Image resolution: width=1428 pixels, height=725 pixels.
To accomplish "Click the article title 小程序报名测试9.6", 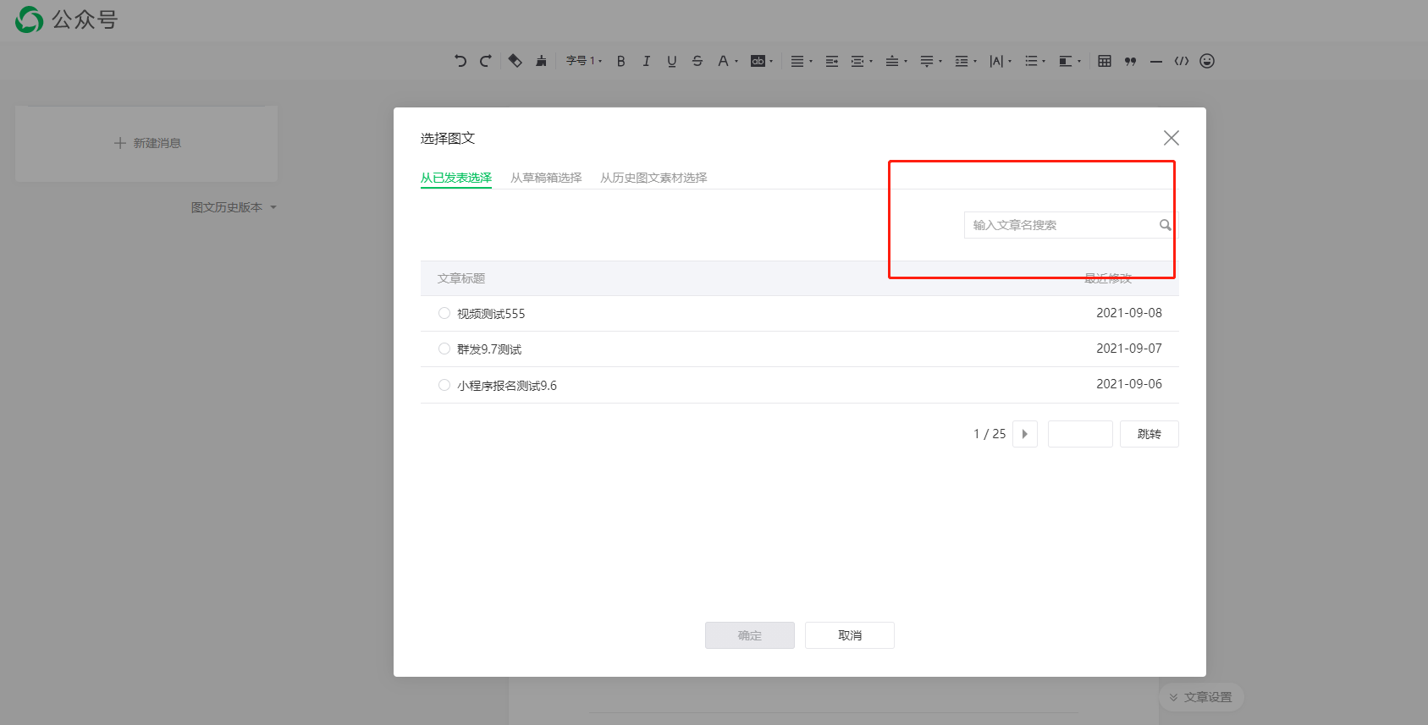I will point(507,386).
